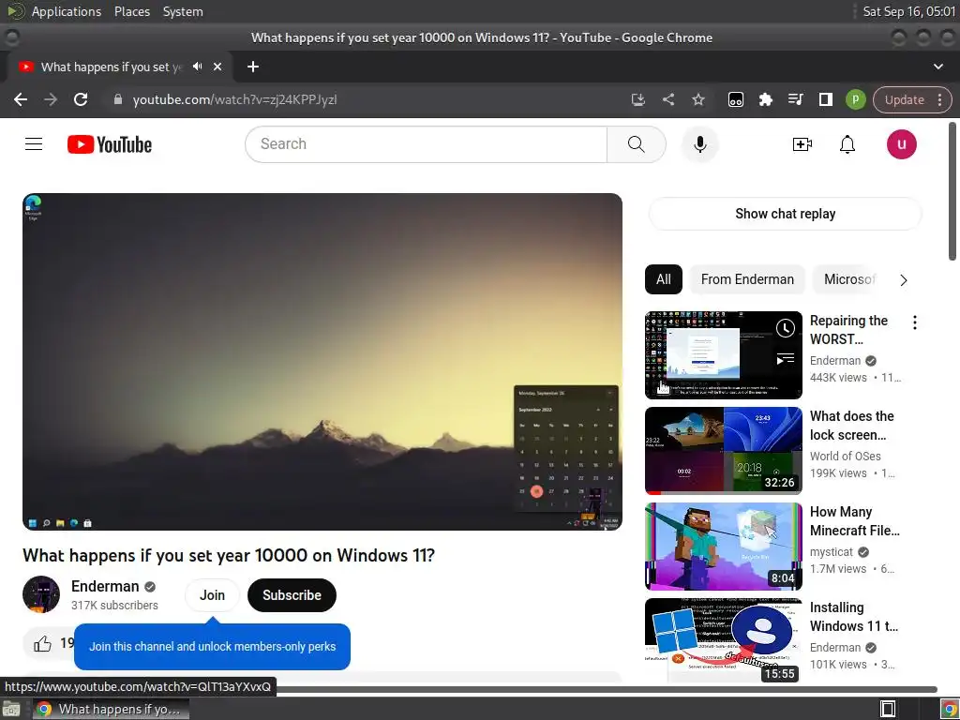This screenshot has width=960, height=720.
Task: Select the All filter chip
Action: pyautogui.click(x=663, y=279)
